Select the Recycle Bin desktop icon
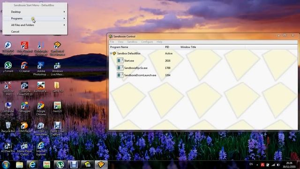 click(x=8, y=127)
